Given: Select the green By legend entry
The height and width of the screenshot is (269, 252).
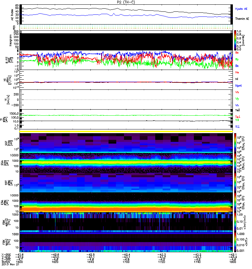Looking at the screenshot, I should click(237, 59).
